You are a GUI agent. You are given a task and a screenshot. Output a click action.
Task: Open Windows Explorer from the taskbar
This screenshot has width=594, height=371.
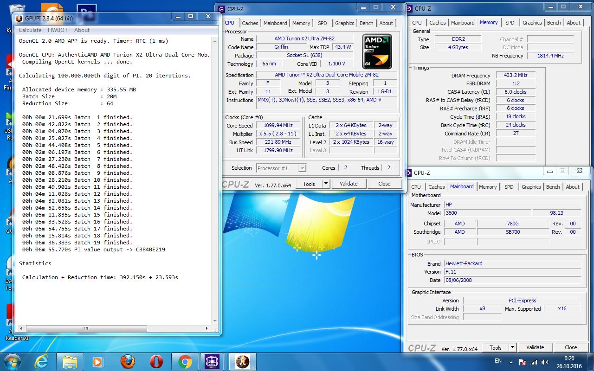pos(70,361)
